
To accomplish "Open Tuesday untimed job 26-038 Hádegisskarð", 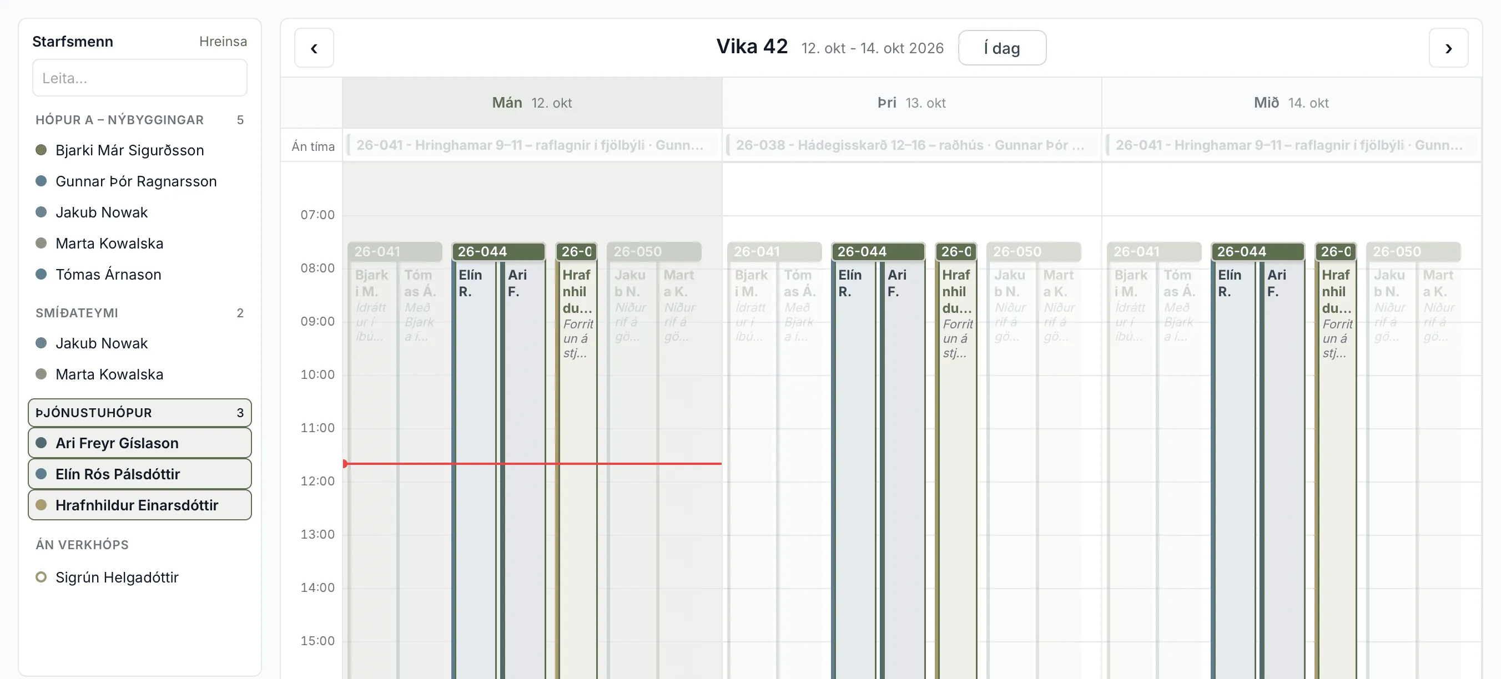I will point(911,145).
